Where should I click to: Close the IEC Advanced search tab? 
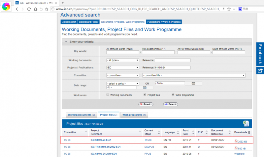56,3
